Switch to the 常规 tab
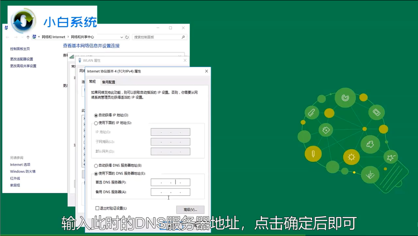This screenshot has height=236, width=418. pos(93,82)
